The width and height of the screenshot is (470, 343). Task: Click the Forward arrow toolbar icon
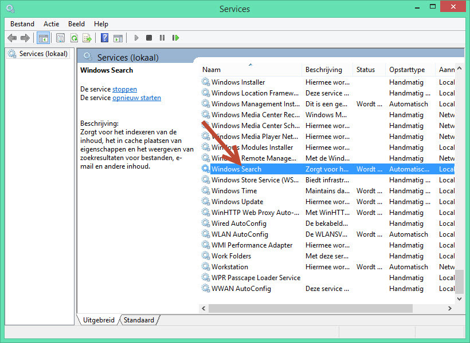25,38
